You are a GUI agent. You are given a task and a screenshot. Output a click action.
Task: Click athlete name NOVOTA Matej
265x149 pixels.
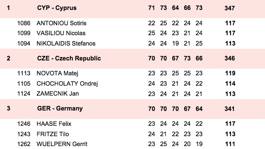pos(57,73)
